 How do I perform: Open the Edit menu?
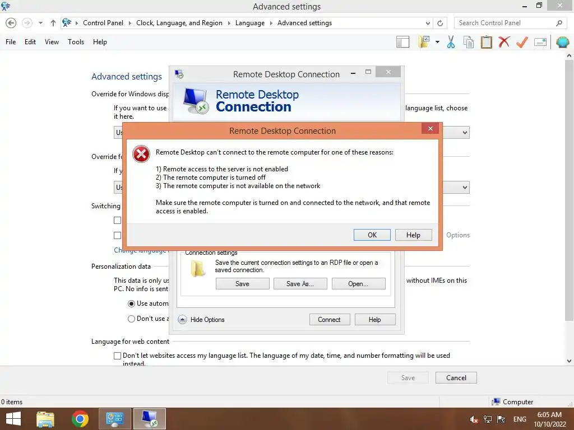(x=30, y=42)
